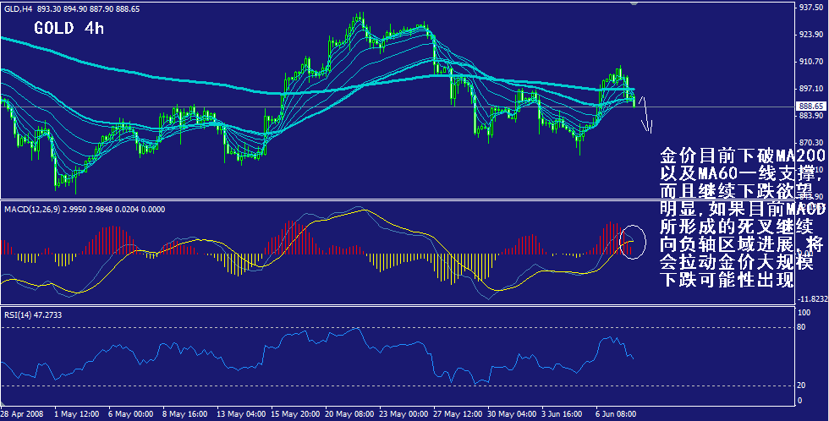Click the 80 level on RSI scale
This screenshot has width=829, height=421.
pyautogui.click(x=803, y=327)
